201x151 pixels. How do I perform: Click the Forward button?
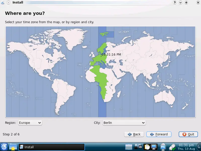159,134
